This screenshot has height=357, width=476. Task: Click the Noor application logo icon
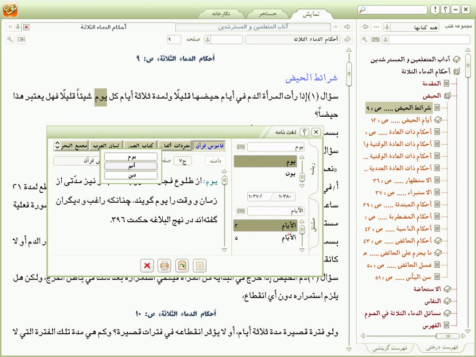10,10
